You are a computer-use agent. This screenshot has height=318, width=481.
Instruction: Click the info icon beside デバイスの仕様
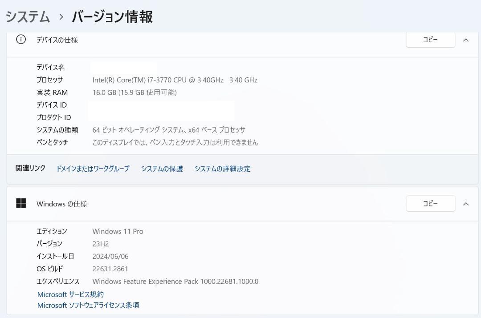click(21, 40)
